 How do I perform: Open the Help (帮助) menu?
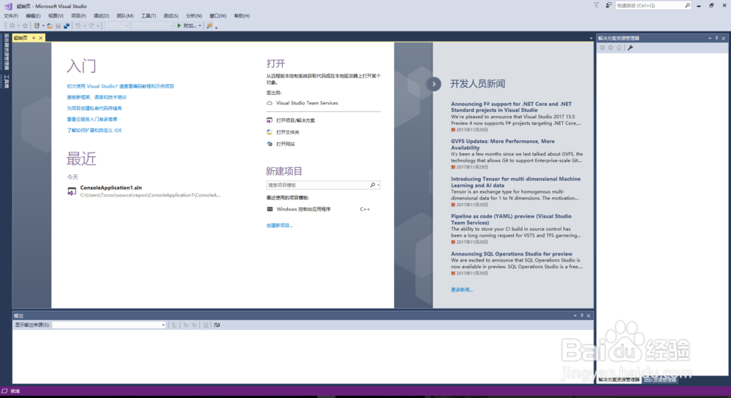pos(241,16)
